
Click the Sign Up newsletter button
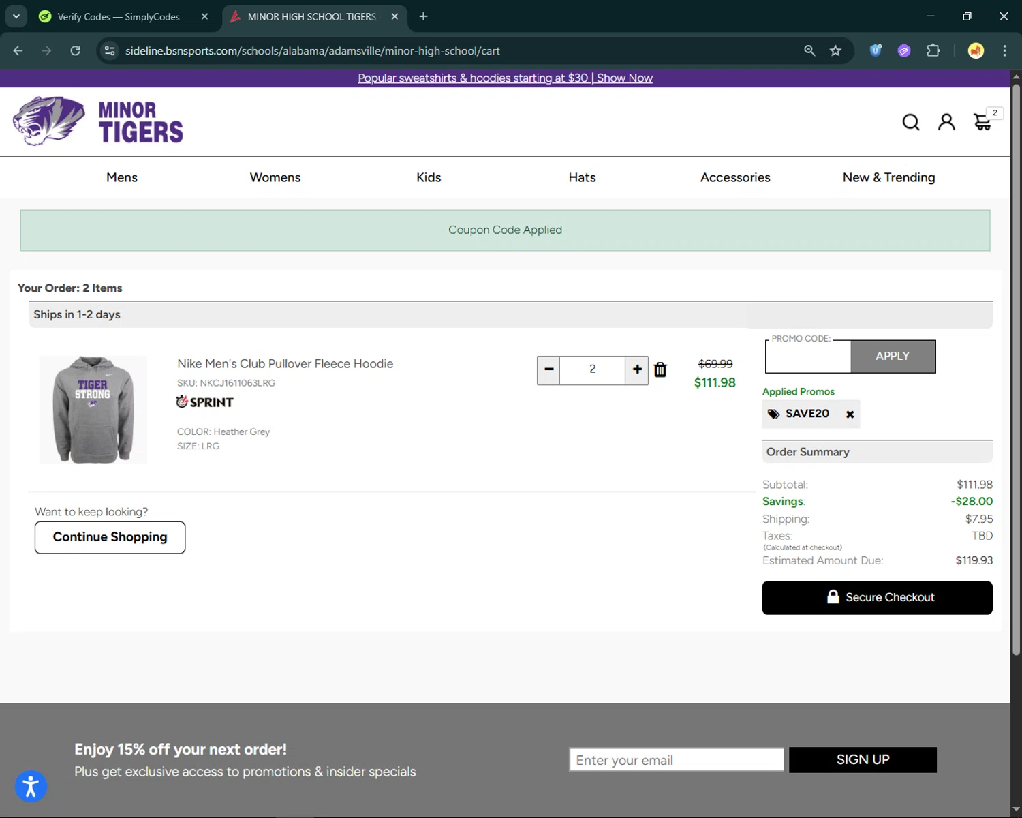863,760
